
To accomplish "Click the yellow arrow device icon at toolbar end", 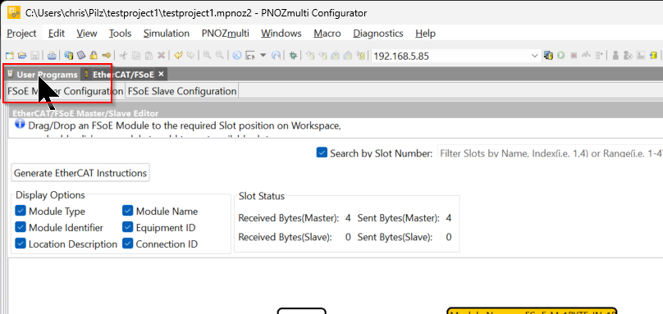I will click(653, 56).
